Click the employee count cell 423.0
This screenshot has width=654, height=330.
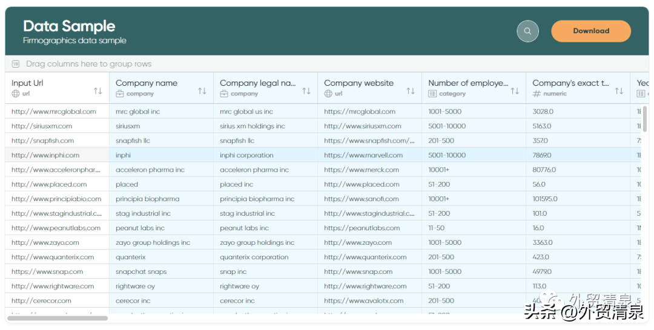(578, 257)
